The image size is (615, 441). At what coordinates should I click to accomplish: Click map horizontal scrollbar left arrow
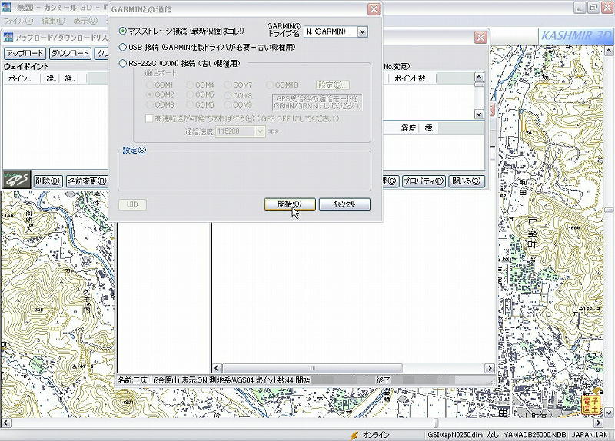pyautogui.click(x=5, y=423)
